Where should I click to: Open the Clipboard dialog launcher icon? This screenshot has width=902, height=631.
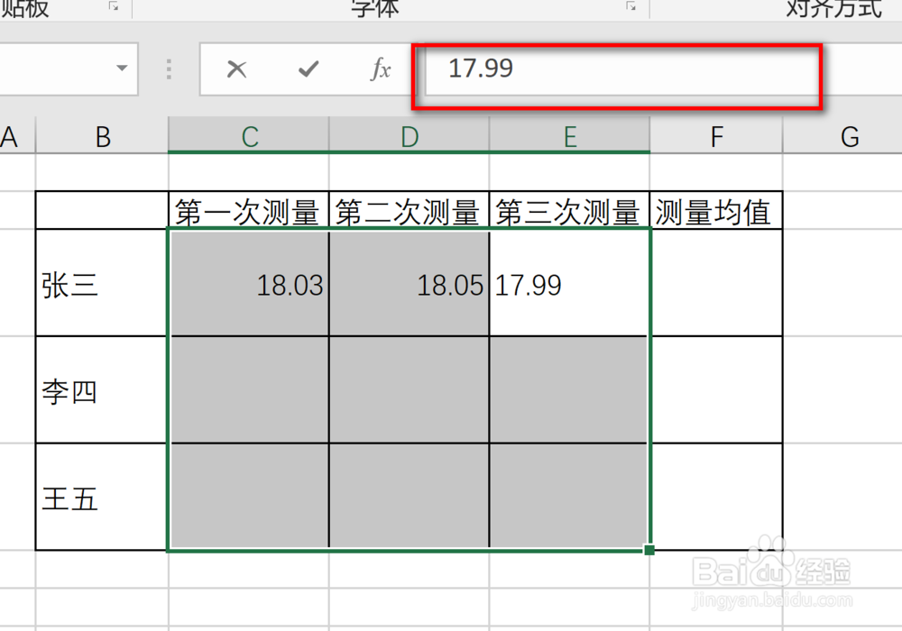115,7
